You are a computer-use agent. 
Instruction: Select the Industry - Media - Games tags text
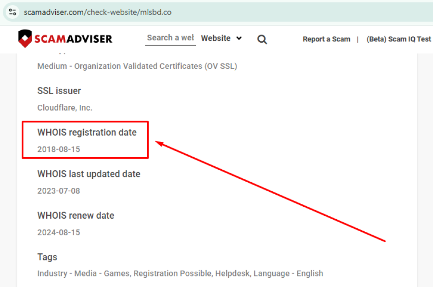pos(180,274)
